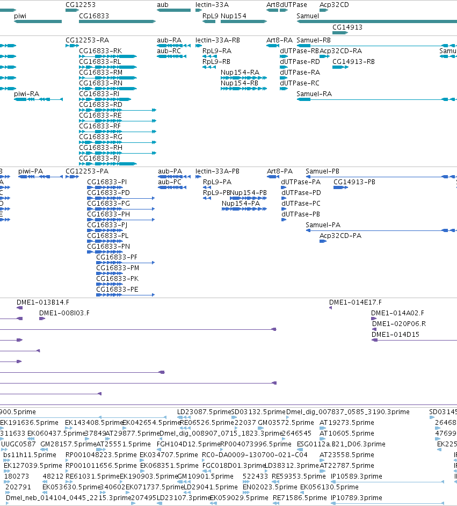The height and width of the screenshot is (506, 457).
Task: Select EST LD23087.5prime
Action: pyautogui.click(x=204, y=412)
